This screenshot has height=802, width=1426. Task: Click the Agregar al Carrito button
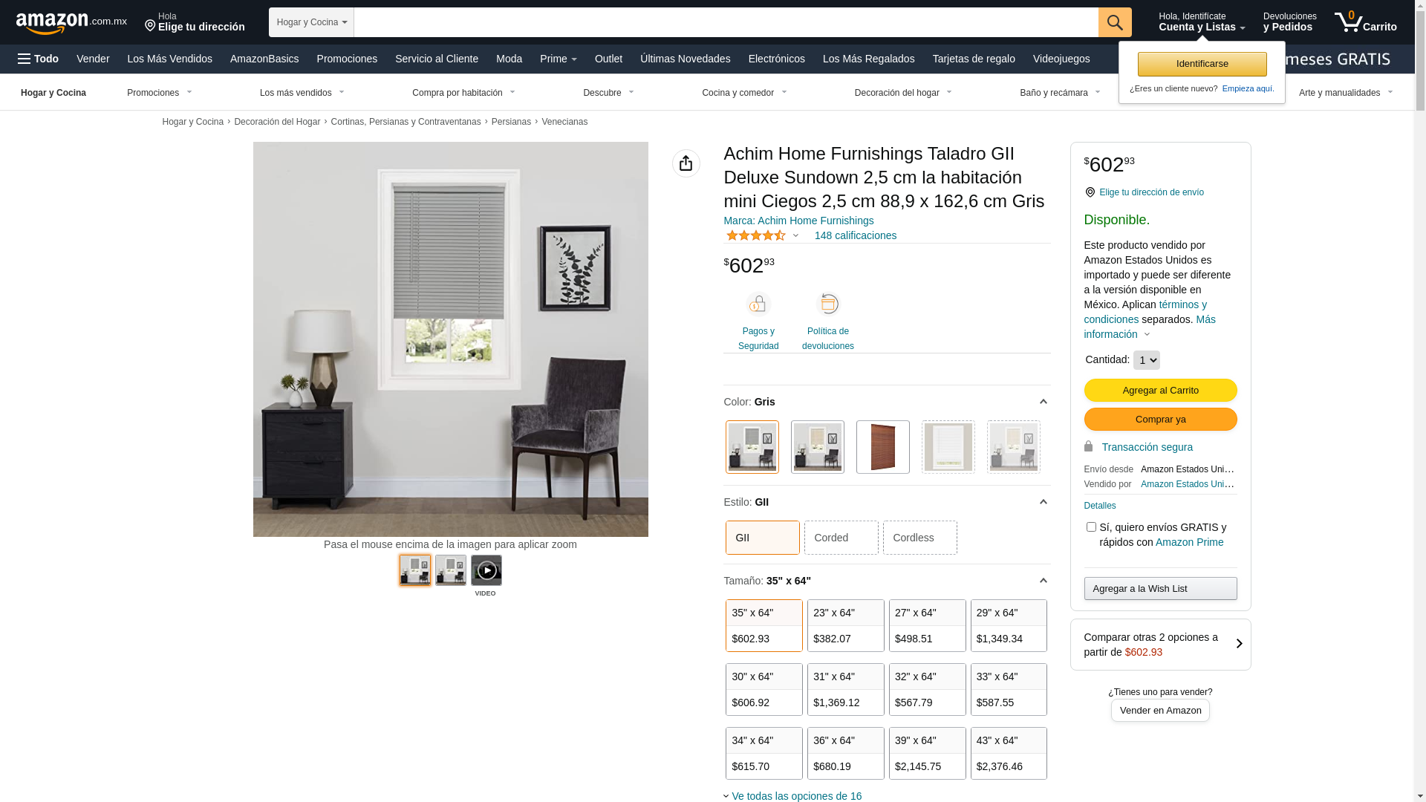[1160, 391]
